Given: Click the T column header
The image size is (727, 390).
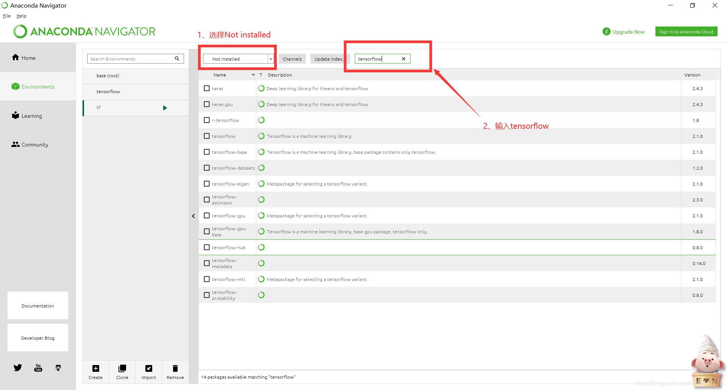Looking at the screenshot, I should (261, 75).
